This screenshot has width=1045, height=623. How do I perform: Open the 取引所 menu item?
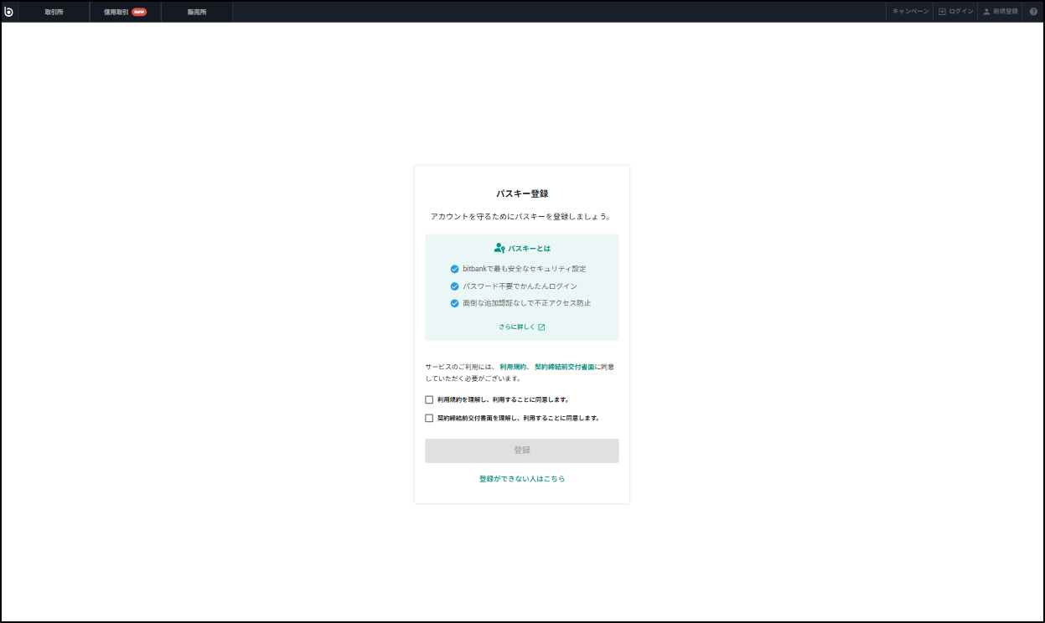click(x=54, y=12)
